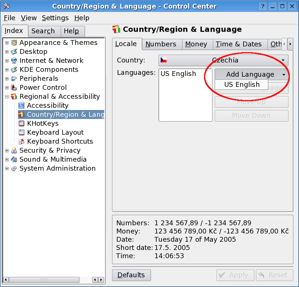Viewport: 299px width, 287px height.
Task: Switch to the Help sidebar tab
Action: click(x=72, y=31)
